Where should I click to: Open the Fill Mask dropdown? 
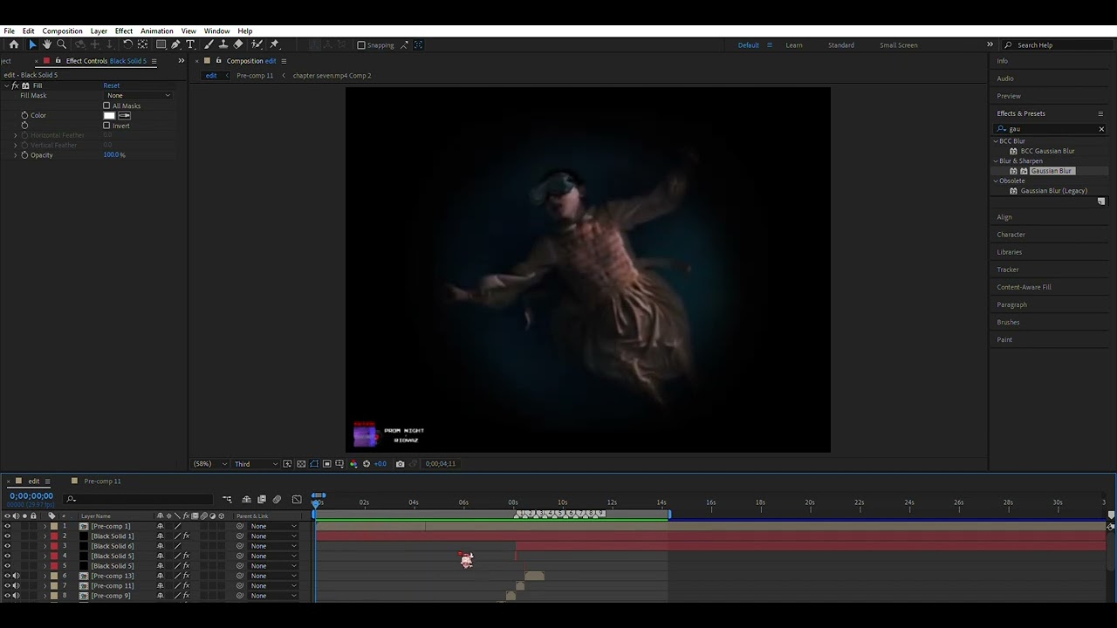coord(139,95)
